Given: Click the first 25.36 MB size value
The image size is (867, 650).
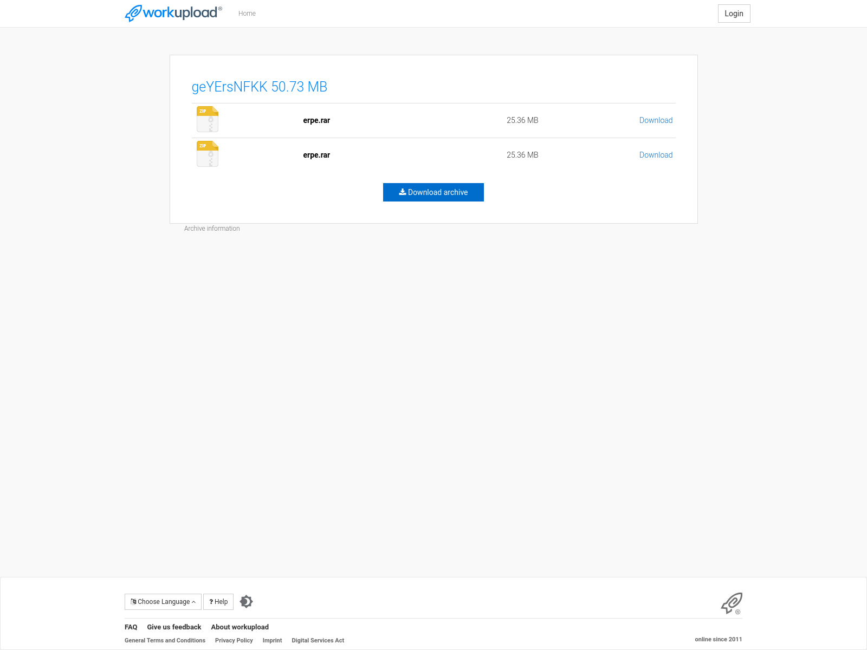Looking at the screenshot, I should coord(522,120).
